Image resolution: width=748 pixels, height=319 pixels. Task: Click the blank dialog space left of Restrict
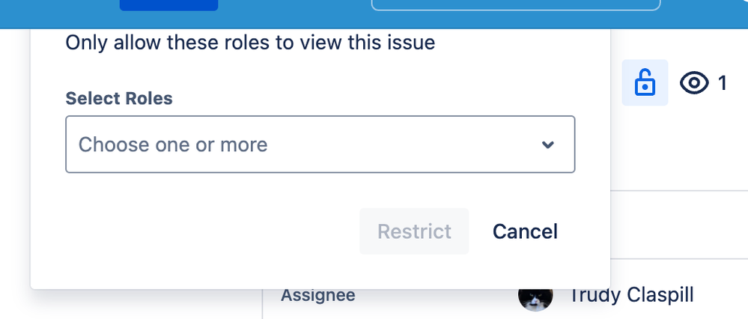pos(210,231)
